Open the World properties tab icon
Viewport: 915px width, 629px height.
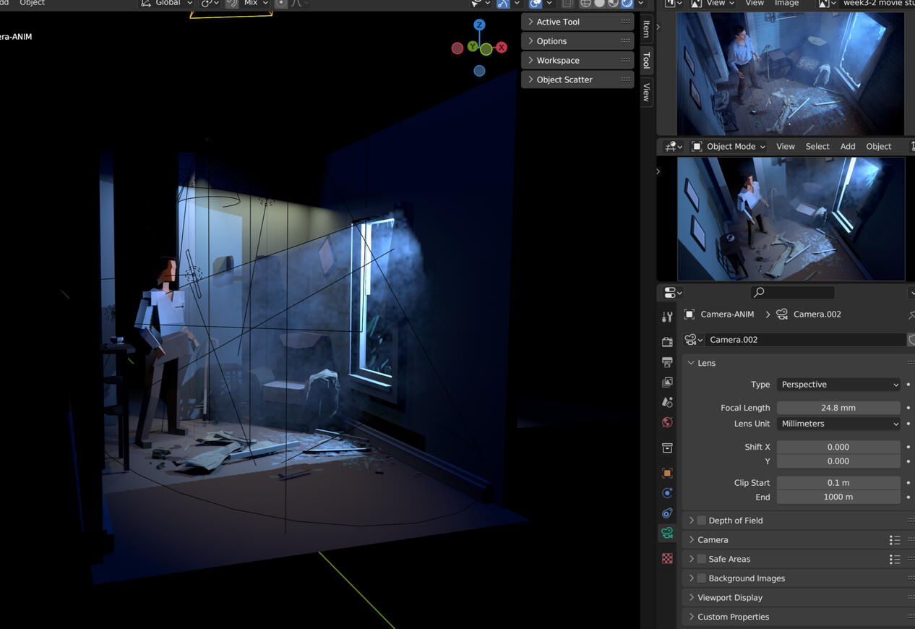click(667, 422)
